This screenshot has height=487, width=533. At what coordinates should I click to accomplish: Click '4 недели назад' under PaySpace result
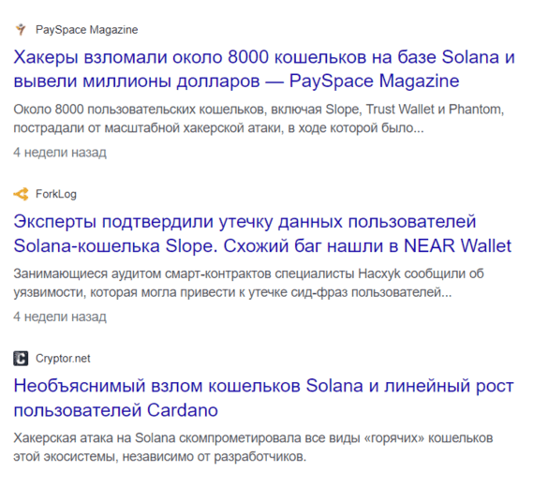(x=60, y=153)
